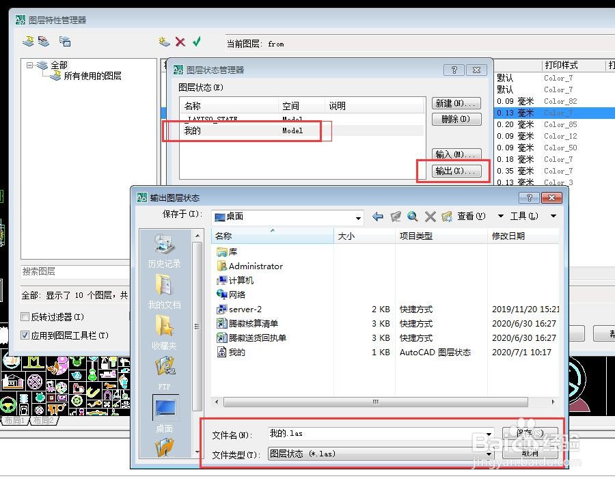Screen dimensions: 615x483
Task: Click the Create New Folder icon
Action: (447, 217)
